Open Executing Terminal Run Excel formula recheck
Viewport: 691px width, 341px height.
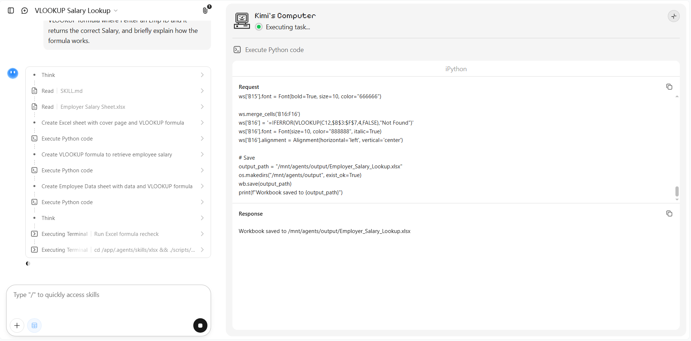[x=118, y=234]
